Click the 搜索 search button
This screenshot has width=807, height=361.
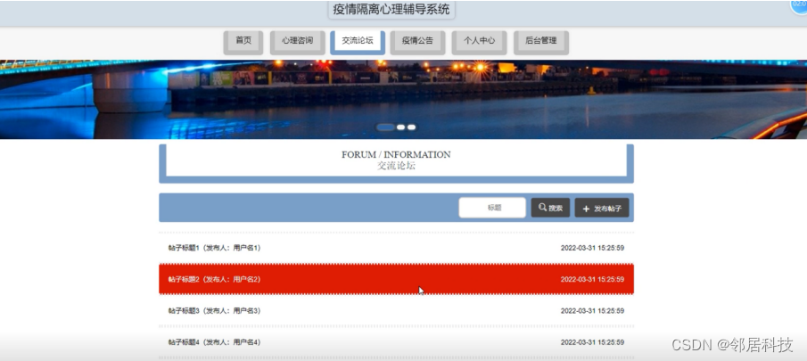[x=550, y=208]
